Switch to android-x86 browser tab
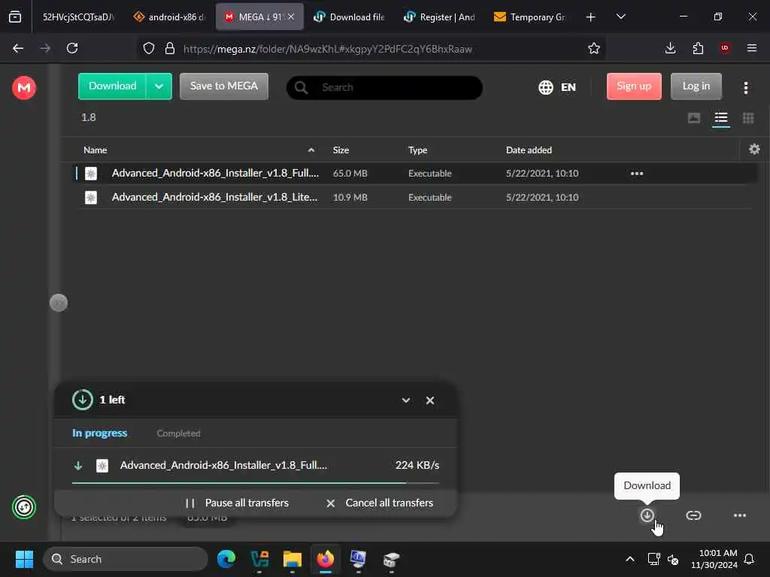 (169, 17)
